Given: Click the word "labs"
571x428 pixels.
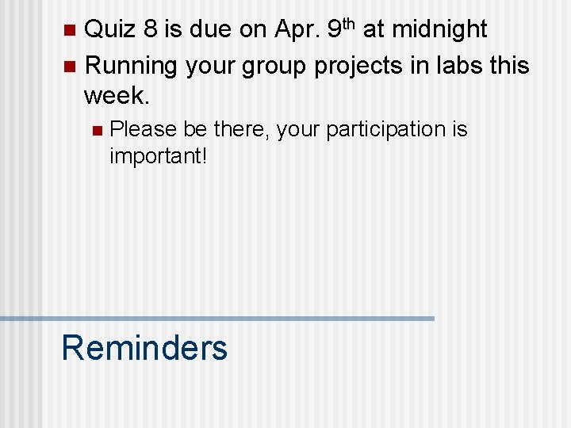Looking at the screenshot, I should tap(459, 65).
